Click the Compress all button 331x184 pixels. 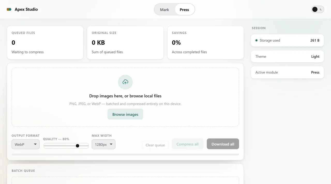pos(187,144)
